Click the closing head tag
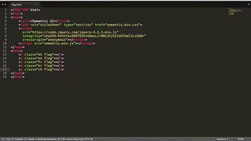The image size is (251, 141). (18, 47)
